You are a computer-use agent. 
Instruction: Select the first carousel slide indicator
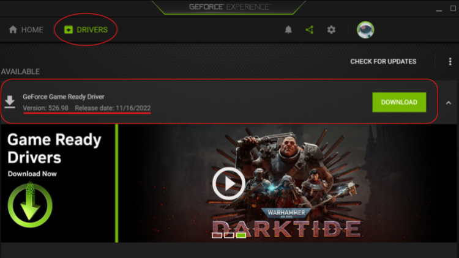217,235
